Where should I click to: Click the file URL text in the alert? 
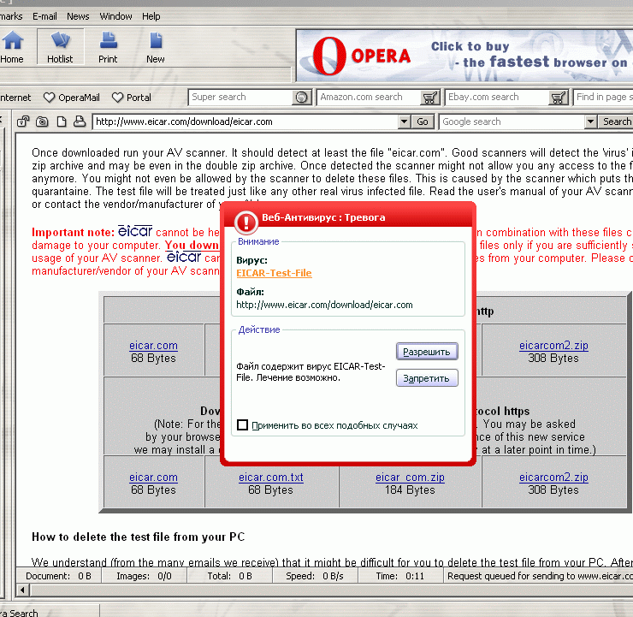pyautogui.click(x=324, y=305)
